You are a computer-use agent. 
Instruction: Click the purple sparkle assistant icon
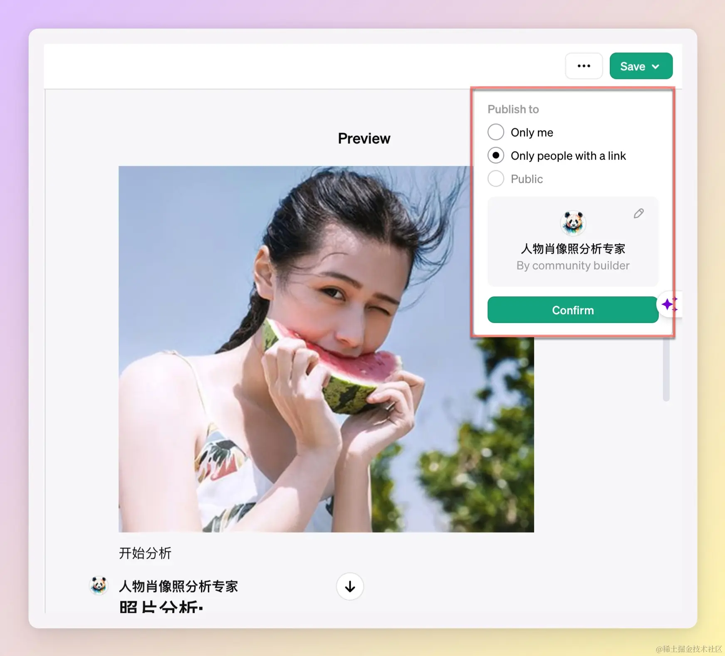click(669, 305)
